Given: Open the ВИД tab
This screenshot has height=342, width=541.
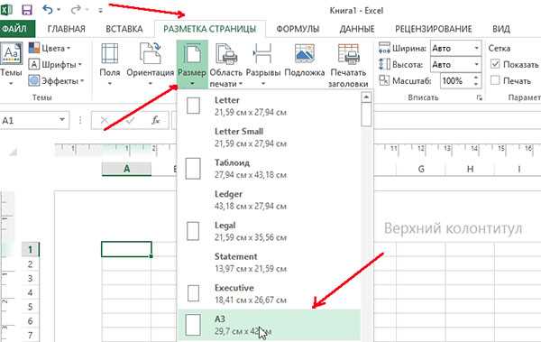Looking at the screenshot, I should (501, 29).
